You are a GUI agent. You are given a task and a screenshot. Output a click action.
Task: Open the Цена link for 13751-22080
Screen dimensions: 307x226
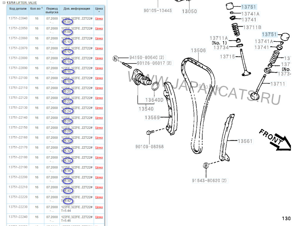pos(99,58)
